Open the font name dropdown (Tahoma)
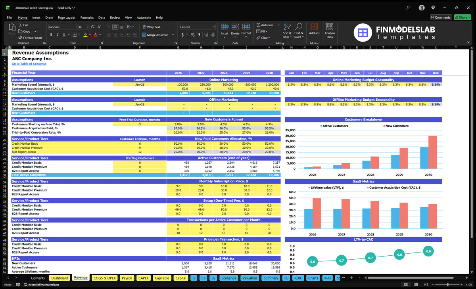 pos(76,27)
